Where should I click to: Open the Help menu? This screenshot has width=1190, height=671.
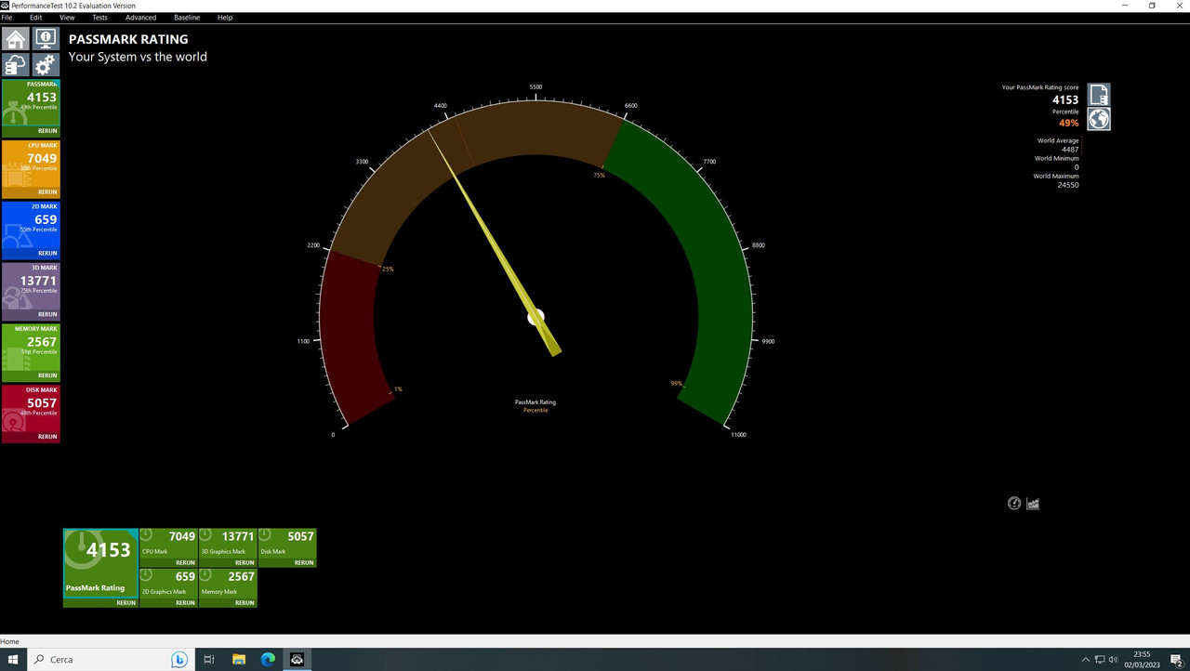224,18
